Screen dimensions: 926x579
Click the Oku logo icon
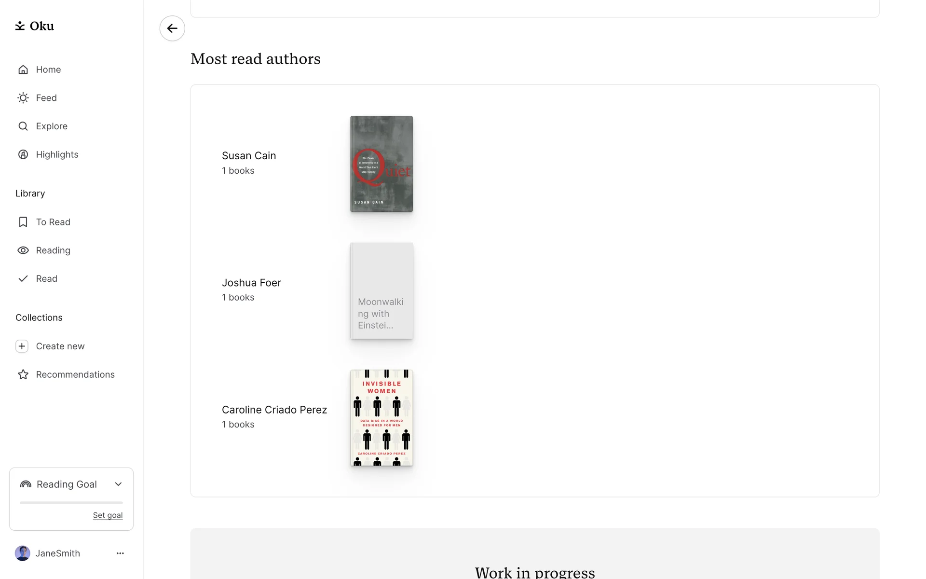click(20, 26)
